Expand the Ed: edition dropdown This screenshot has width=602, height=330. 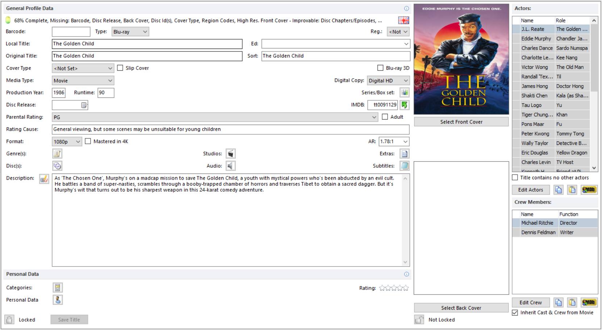pyautogui.click(x=406, y=44)
